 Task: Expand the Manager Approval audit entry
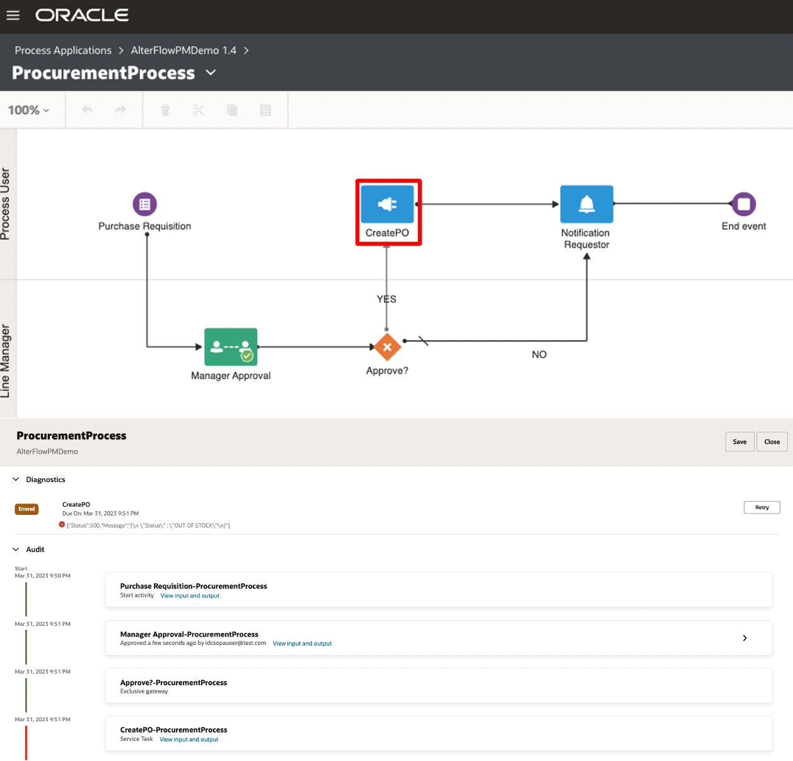[x=744, y=638]
